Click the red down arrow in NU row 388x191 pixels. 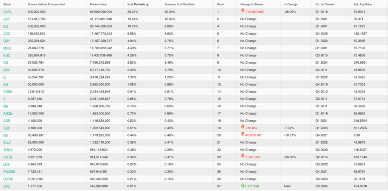[x=242, y=135]
